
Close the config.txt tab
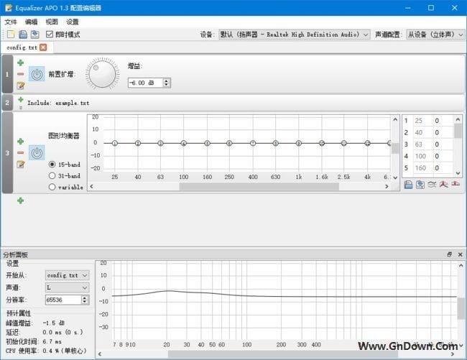43,47
